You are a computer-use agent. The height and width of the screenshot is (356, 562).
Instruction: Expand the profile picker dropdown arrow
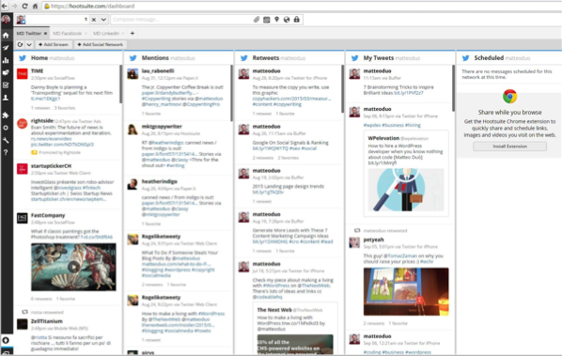103,20
